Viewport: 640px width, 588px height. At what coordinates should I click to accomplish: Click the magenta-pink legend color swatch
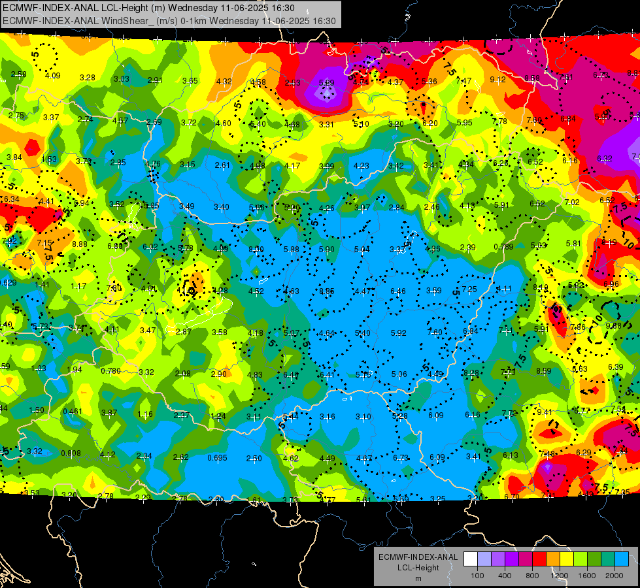(526, 559)
